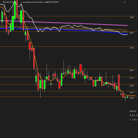Click the munafasutra website label
Screen dimensions: 138x138
click(35, 2)
